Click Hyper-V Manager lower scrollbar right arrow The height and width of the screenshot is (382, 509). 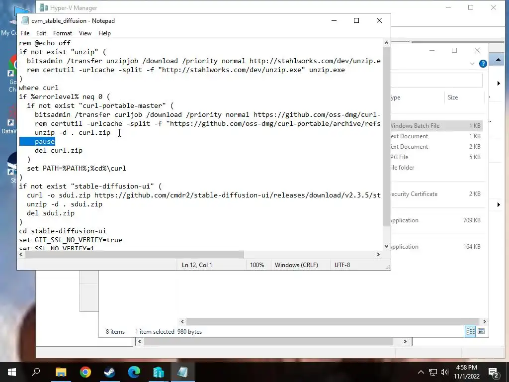click(405, 341)
